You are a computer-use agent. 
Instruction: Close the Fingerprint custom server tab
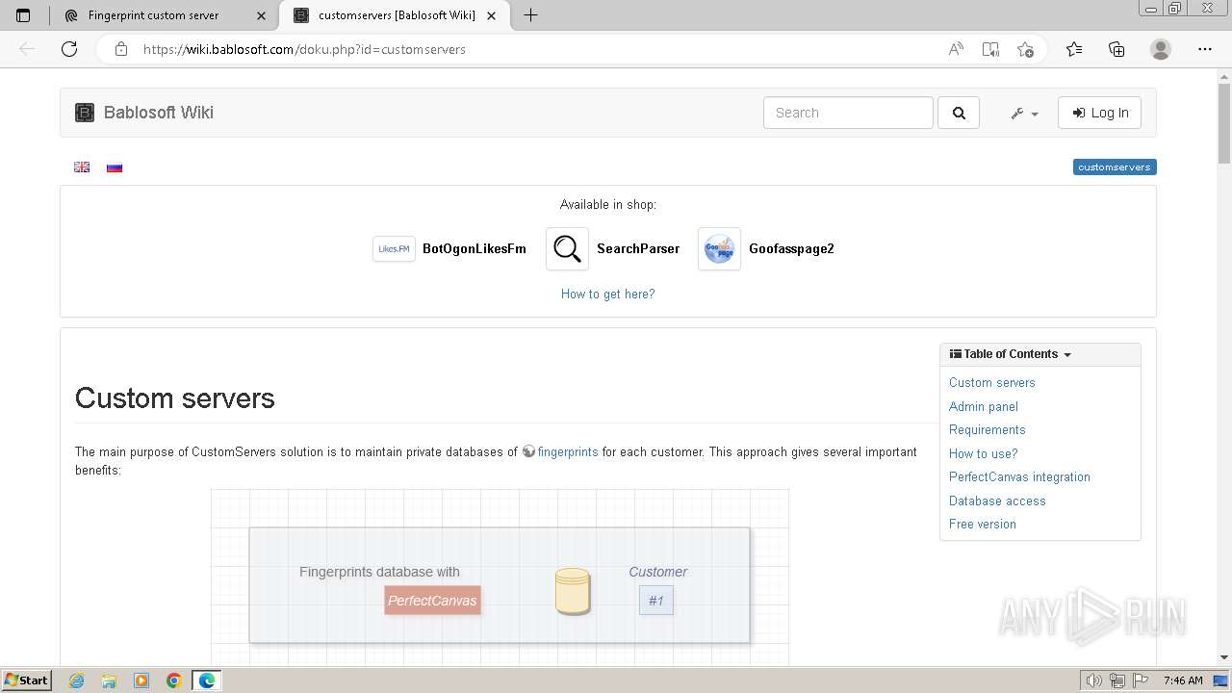[x=261, y=15]
